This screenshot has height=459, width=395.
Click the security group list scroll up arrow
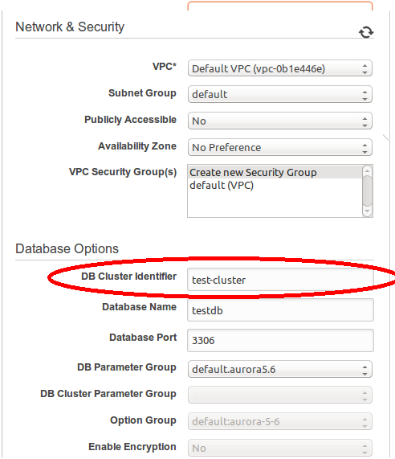[x=367, y=170]
